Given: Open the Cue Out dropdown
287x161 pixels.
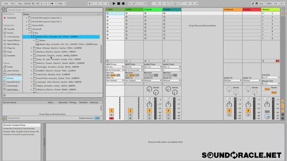Looking at the screenshot, I should tap(270, 77).
